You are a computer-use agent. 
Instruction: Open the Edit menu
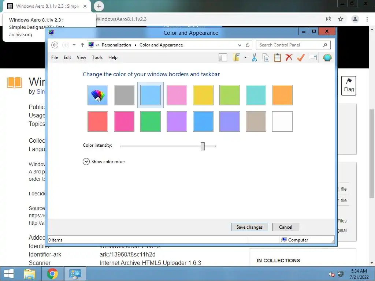(x=67, y=57)
